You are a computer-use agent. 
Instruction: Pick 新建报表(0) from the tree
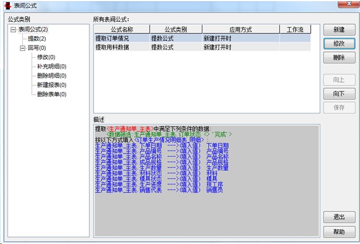click(x=50, y=85)
